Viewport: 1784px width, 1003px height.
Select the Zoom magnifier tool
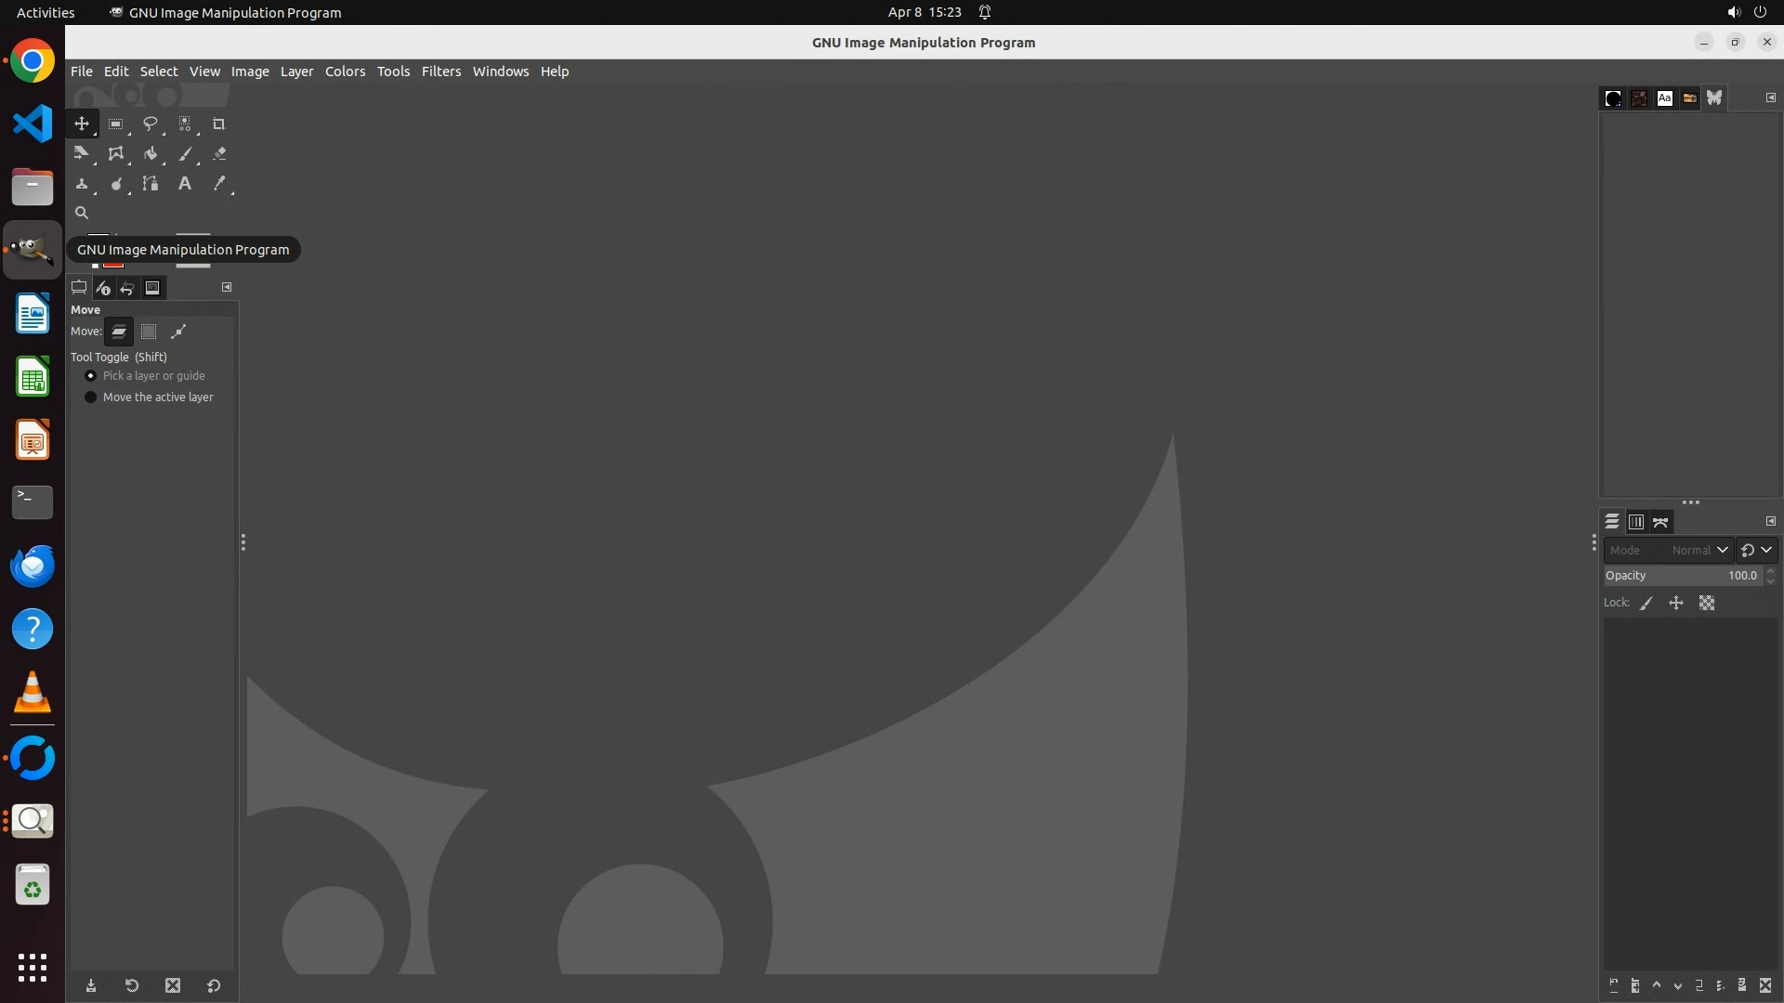tap(82, 213)
